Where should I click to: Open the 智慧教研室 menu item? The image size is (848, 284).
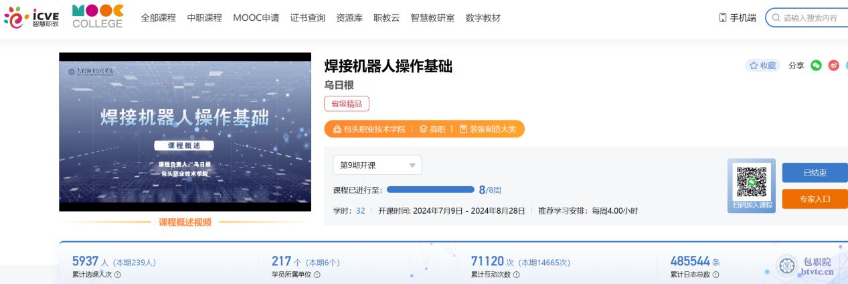pos(432,18)
